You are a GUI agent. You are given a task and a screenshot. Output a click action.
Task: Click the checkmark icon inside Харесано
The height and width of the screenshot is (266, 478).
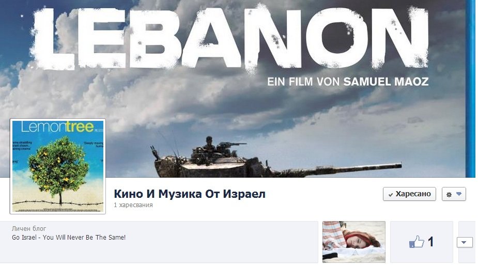(391, 195)
